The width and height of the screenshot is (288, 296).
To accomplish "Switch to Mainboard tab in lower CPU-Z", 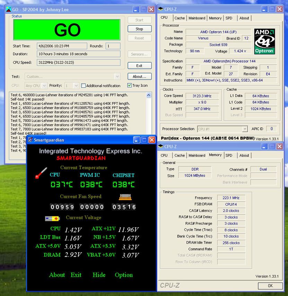I will (x=197, y=155).
